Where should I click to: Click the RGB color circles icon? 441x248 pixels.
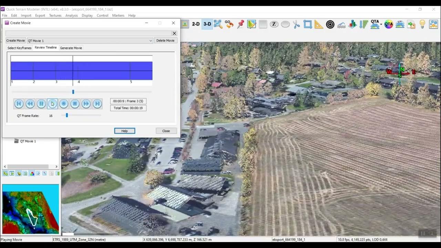coord(32,173)
